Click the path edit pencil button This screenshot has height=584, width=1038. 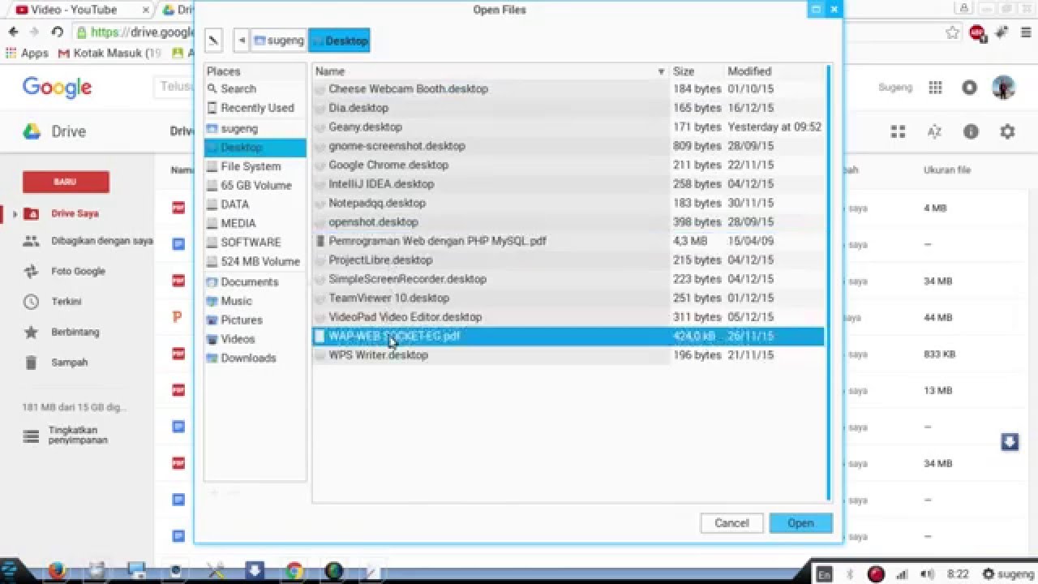[213, 40]
